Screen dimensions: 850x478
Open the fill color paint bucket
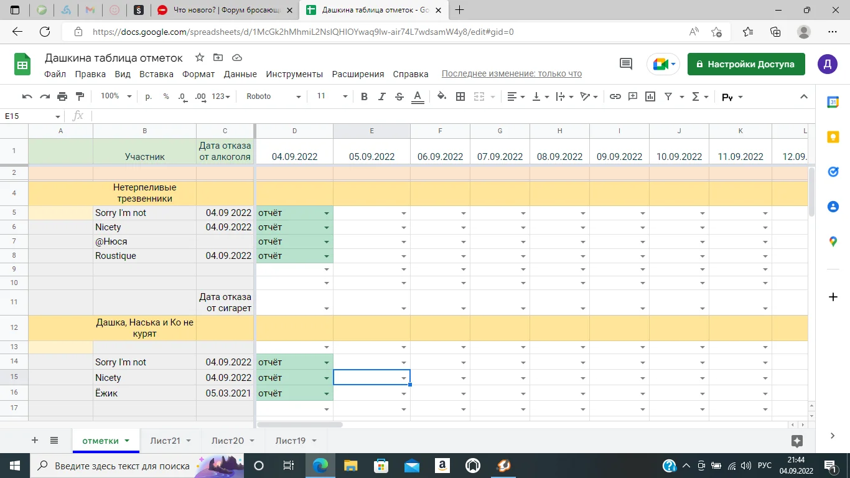(441, 96)
